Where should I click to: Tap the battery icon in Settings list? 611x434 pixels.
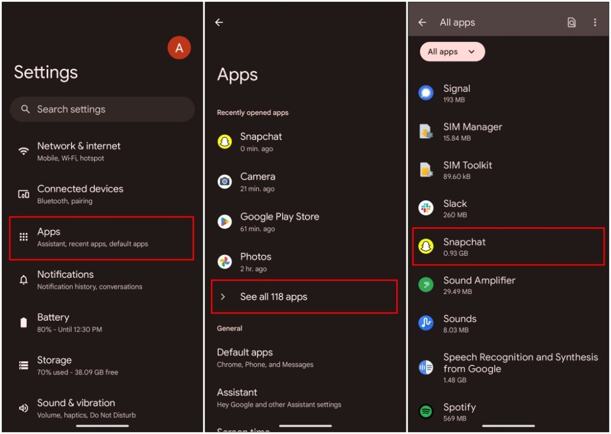pyautogui.click(x=24, y=323)
